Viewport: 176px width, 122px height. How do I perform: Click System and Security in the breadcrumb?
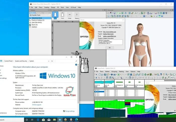pos(21,61)
